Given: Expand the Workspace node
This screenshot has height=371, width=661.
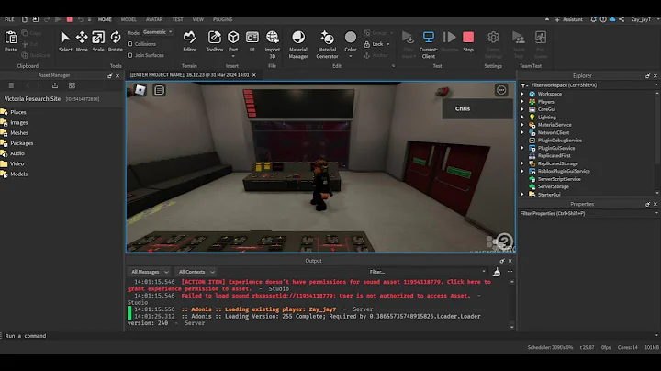Looking at the screenshot, I should click(x=522, y=94).
